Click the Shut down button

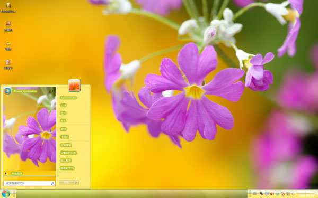[66, 183]
